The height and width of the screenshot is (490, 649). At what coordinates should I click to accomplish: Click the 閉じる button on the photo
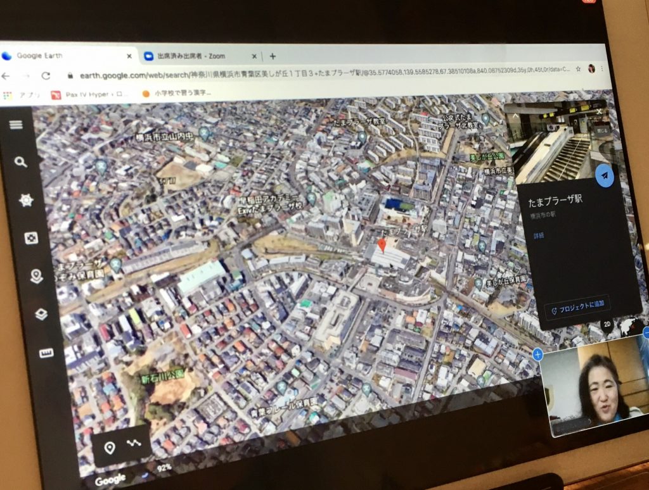click(601, 130)
